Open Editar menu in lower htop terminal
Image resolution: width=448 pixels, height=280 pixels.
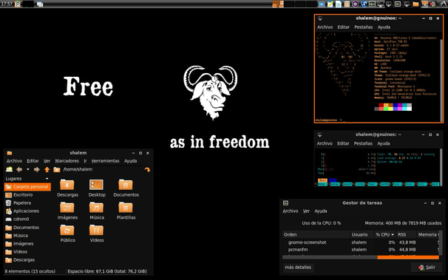point(343,143)
